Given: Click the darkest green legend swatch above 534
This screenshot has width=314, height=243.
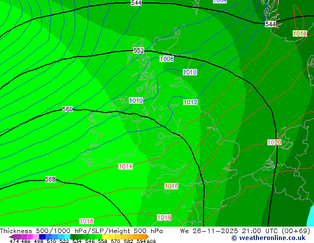Looking at the screenshot, I should click(73, 237).
